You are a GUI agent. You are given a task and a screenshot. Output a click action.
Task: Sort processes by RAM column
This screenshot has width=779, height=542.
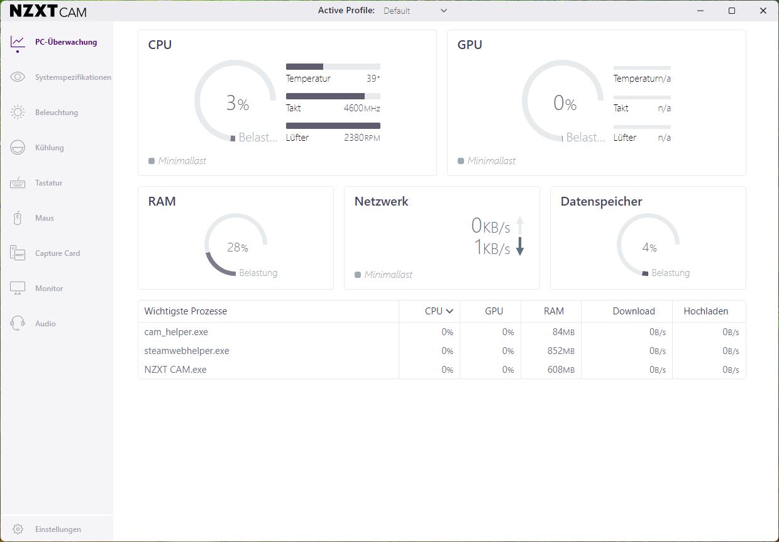[x=553, y=311]
